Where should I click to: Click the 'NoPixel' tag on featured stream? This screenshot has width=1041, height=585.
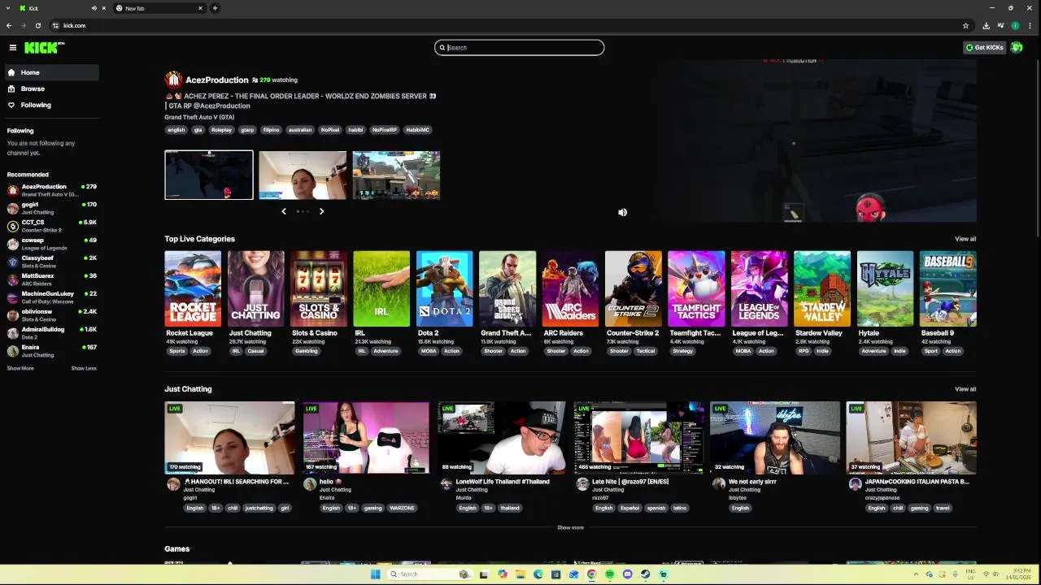[x=329, y=129]
